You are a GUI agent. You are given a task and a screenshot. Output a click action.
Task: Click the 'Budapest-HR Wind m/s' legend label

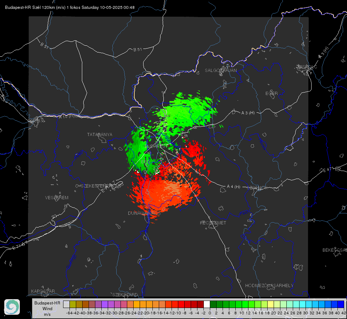click(47, 309)
